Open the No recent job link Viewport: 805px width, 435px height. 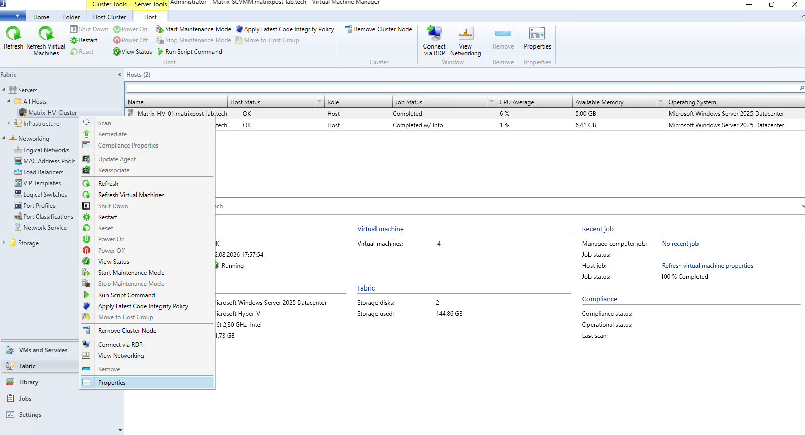[x=680, y=244]
